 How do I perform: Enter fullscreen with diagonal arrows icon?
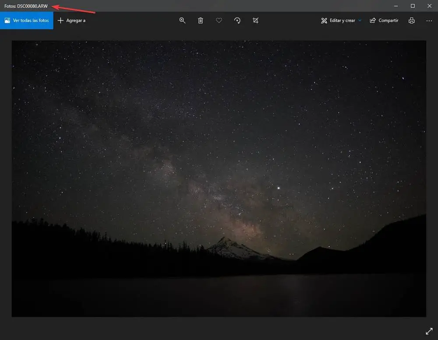coord(429,331)
